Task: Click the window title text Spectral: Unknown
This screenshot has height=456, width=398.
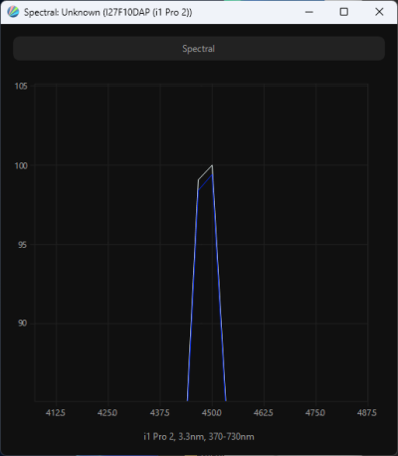Action: (62, 13)
